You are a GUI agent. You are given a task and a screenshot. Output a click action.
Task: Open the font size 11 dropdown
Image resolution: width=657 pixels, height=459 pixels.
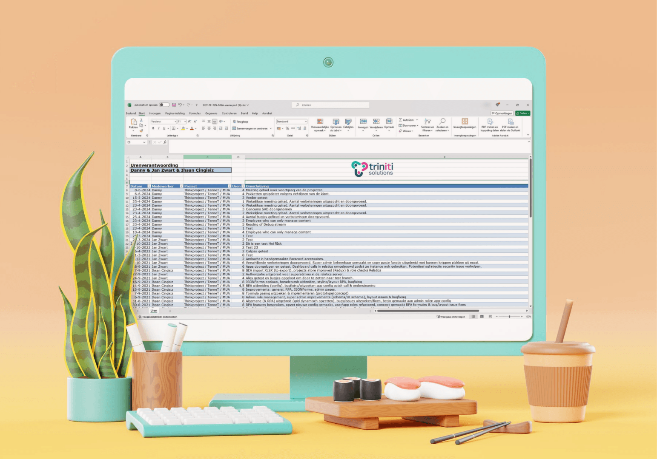coord(185,122)
